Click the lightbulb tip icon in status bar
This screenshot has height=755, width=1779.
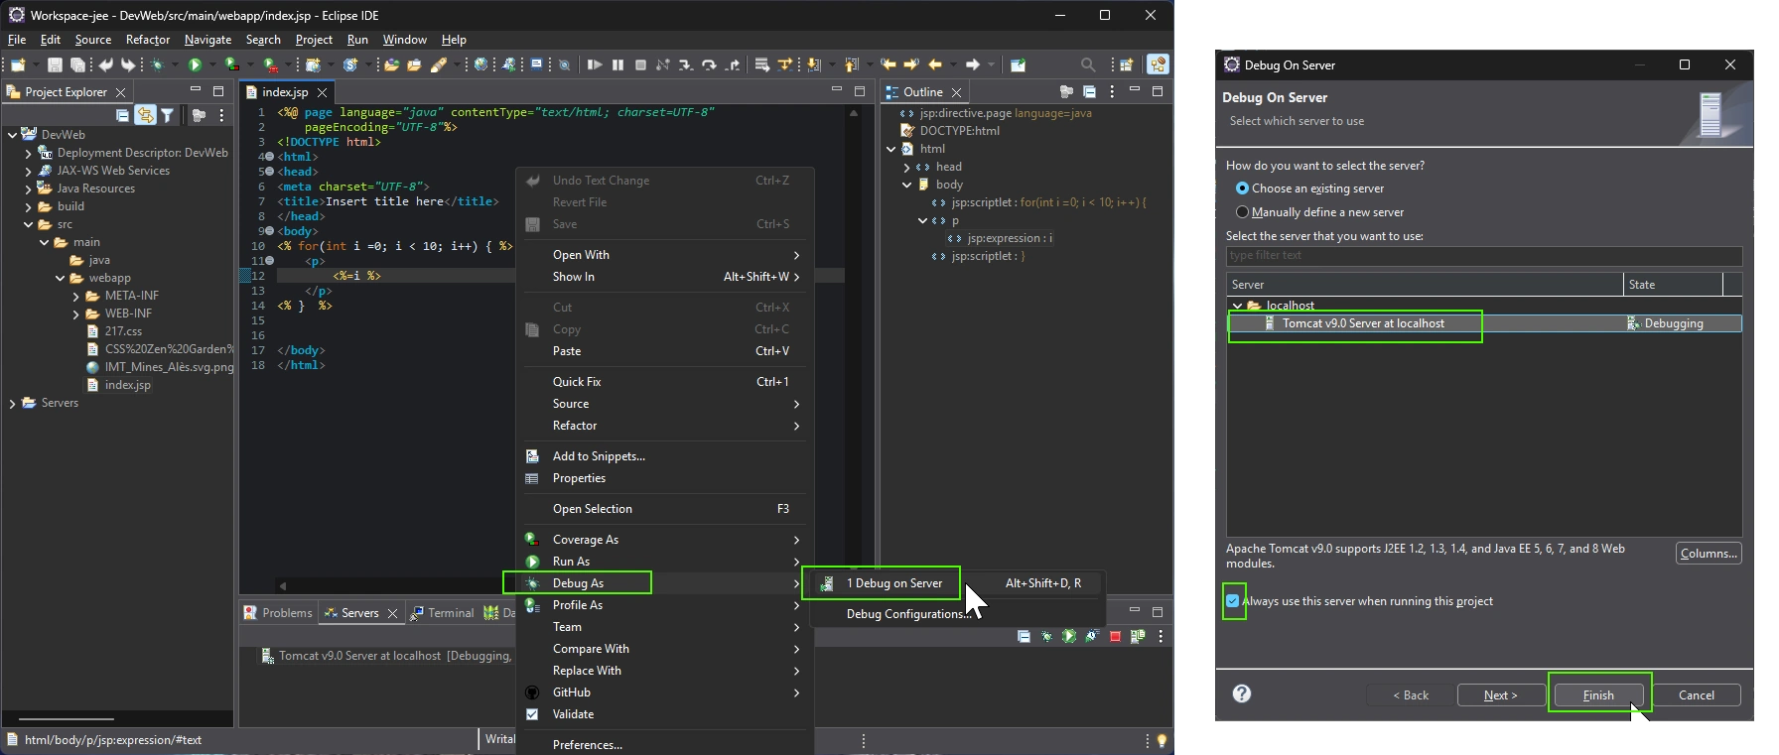(x=1162, y=740)
